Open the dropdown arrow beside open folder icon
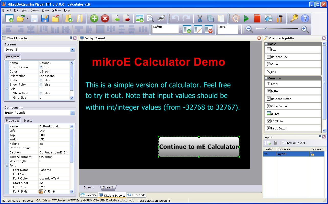The height and width of the screenshot is (204, 328). [x=27, y=18]
